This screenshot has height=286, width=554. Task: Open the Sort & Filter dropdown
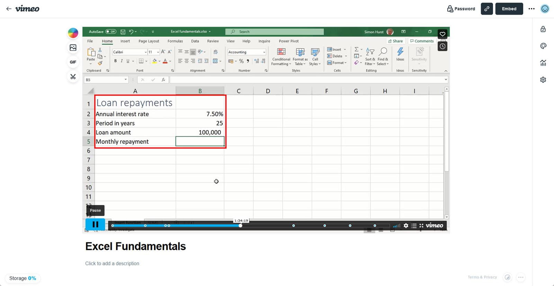pyautogui.click(x=370, y=57)
